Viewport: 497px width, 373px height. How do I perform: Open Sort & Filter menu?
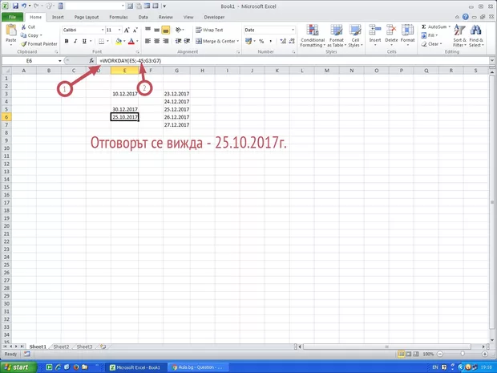coord(459,36)
